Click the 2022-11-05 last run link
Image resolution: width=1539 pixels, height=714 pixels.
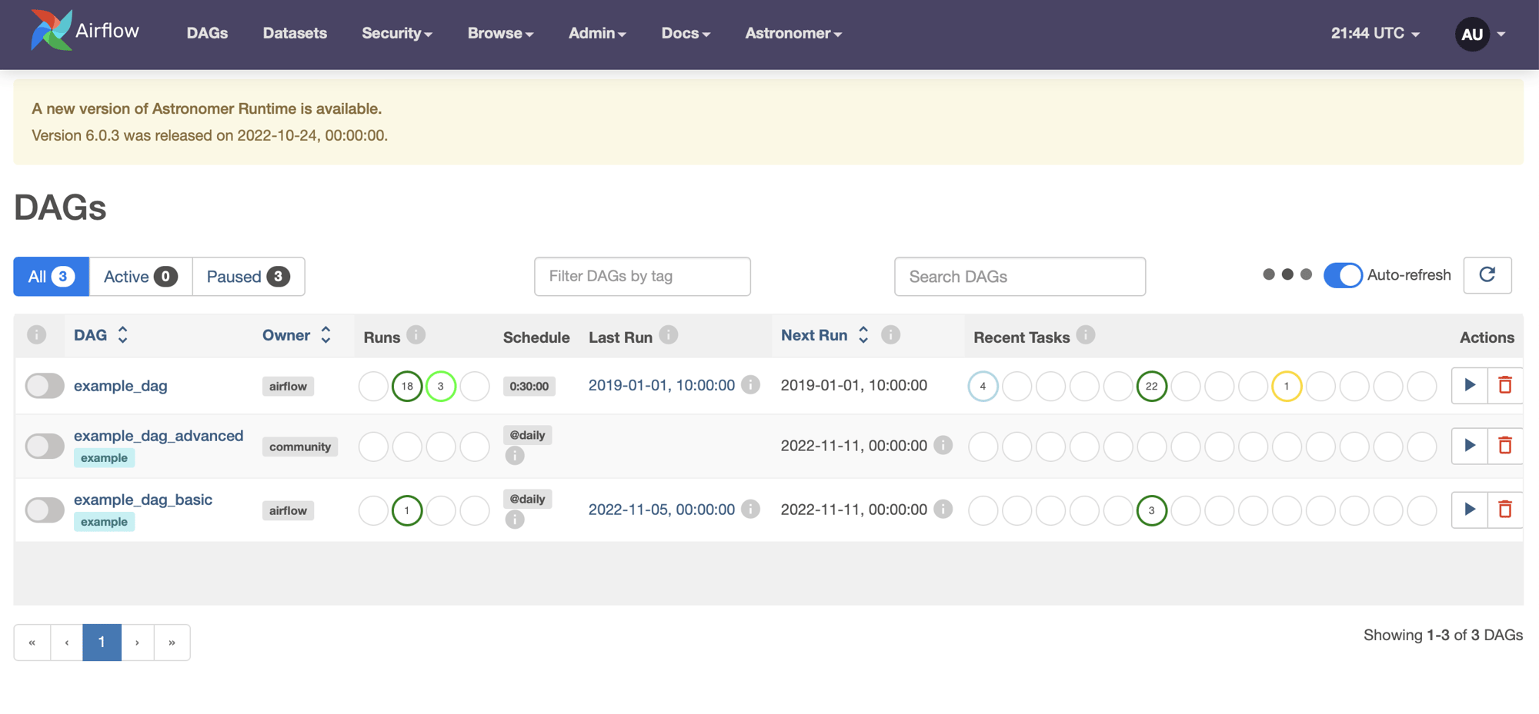(662, 509)
